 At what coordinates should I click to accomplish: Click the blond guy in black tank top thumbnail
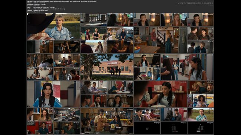(94, 33)
